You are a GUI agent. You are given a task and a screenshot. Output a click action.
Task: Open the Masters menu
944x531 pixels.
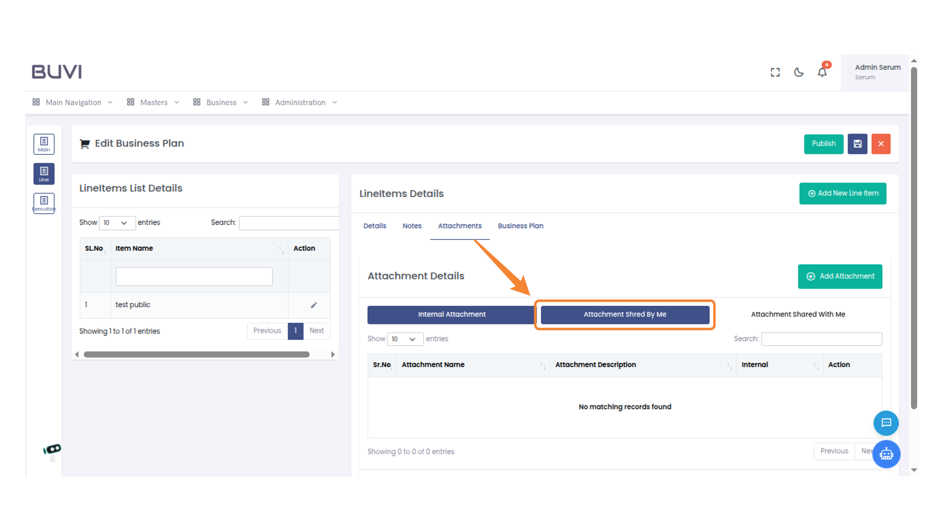tap(153, 102)
